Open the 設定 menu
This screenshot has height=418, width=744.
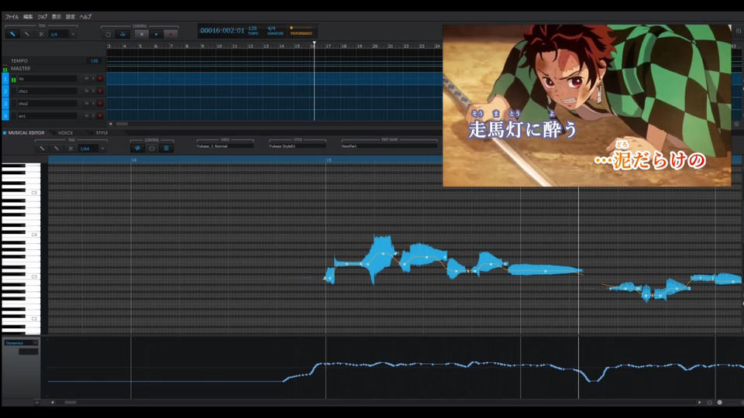tap(71, 16)
